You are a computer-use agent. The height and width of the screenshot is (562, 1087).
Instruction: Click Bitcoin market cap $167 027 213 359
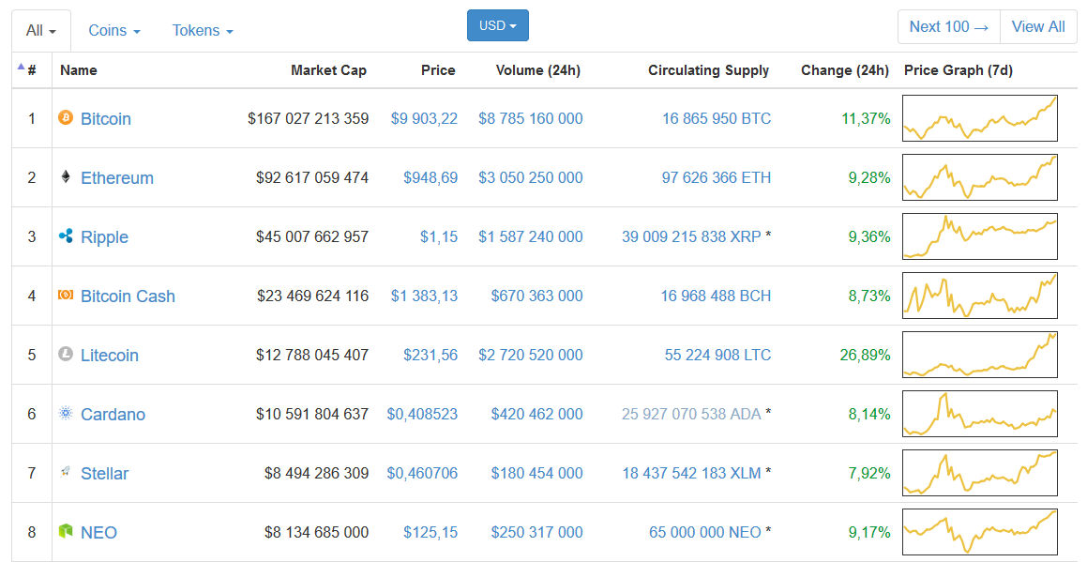[308, 118]
